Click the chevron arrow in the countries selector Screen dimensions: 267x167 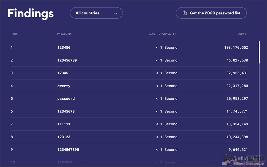(x=115, y=13)
